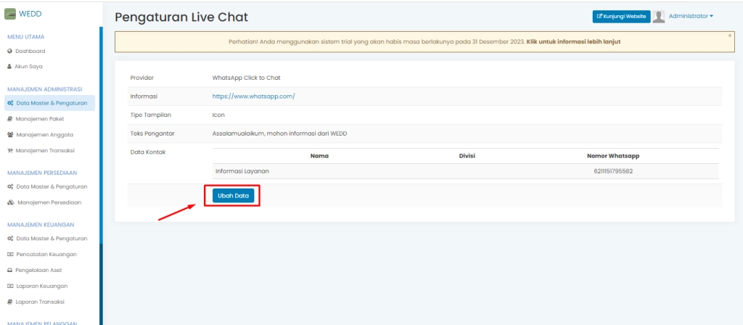Dismiss the trial warning banner
Viewport: 743px width, 325px height.
729,35
